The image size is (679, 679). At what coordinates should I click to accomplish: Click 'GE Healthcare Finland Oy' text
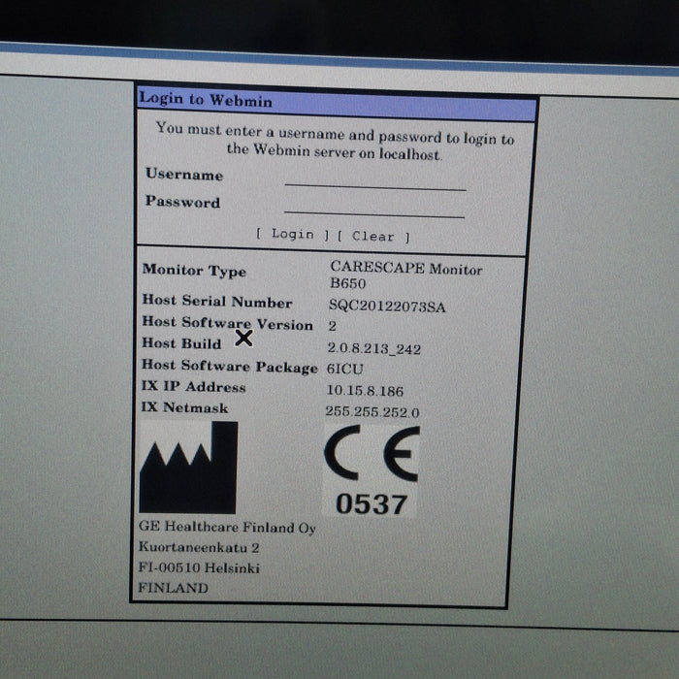click(x=227, y=527)
